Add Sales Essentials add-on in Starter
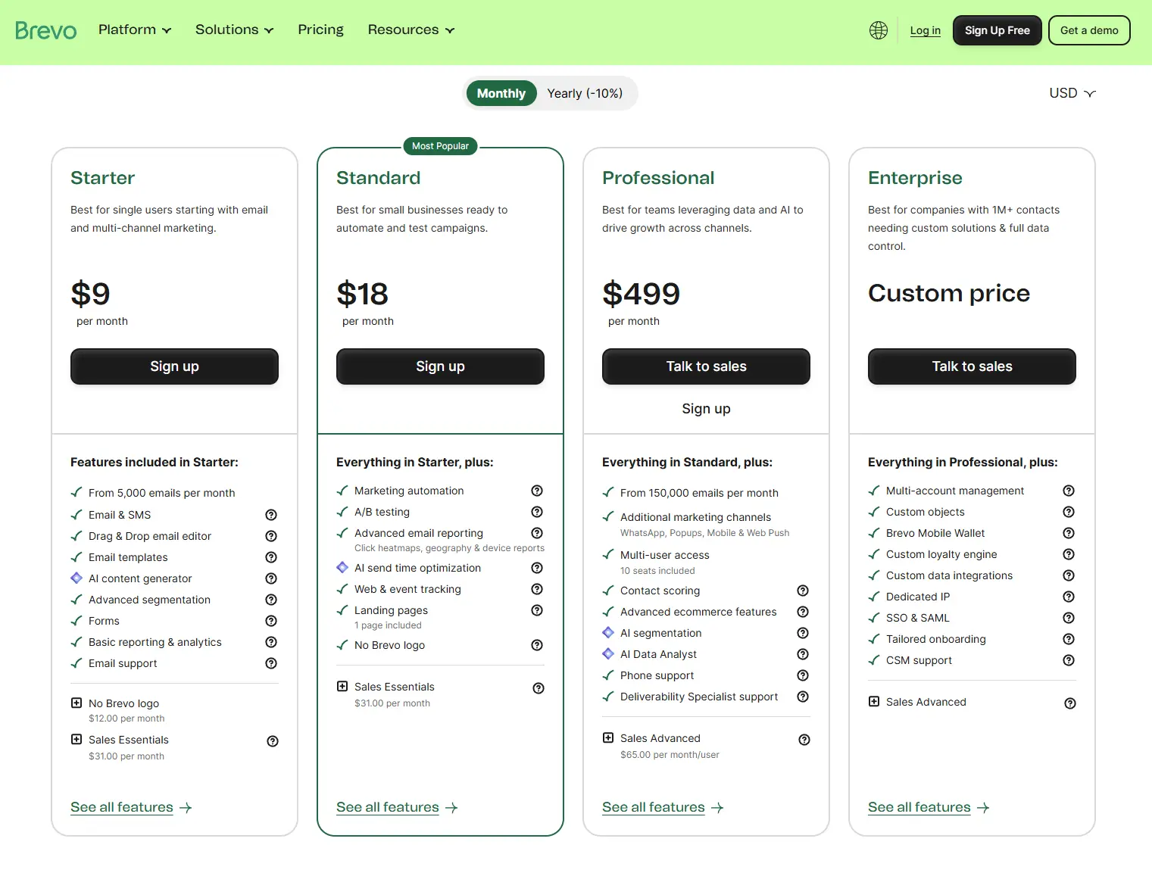The image size is (1152, 876). tap(76, 740)
